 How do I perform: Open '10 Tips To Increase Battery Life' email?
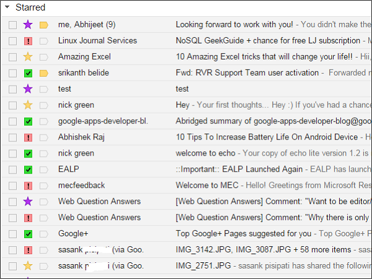[x=267, y=137]
